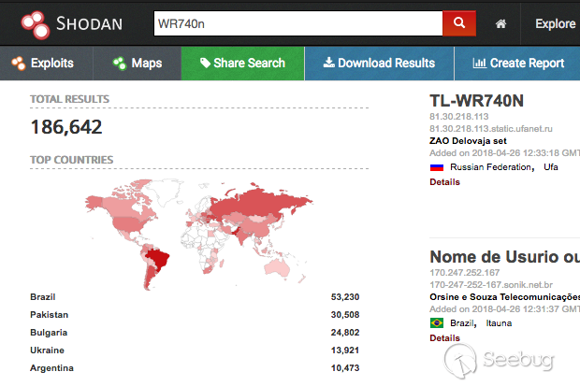Open Details for the Brazil result
580x386 pixels.
(444, 338)
